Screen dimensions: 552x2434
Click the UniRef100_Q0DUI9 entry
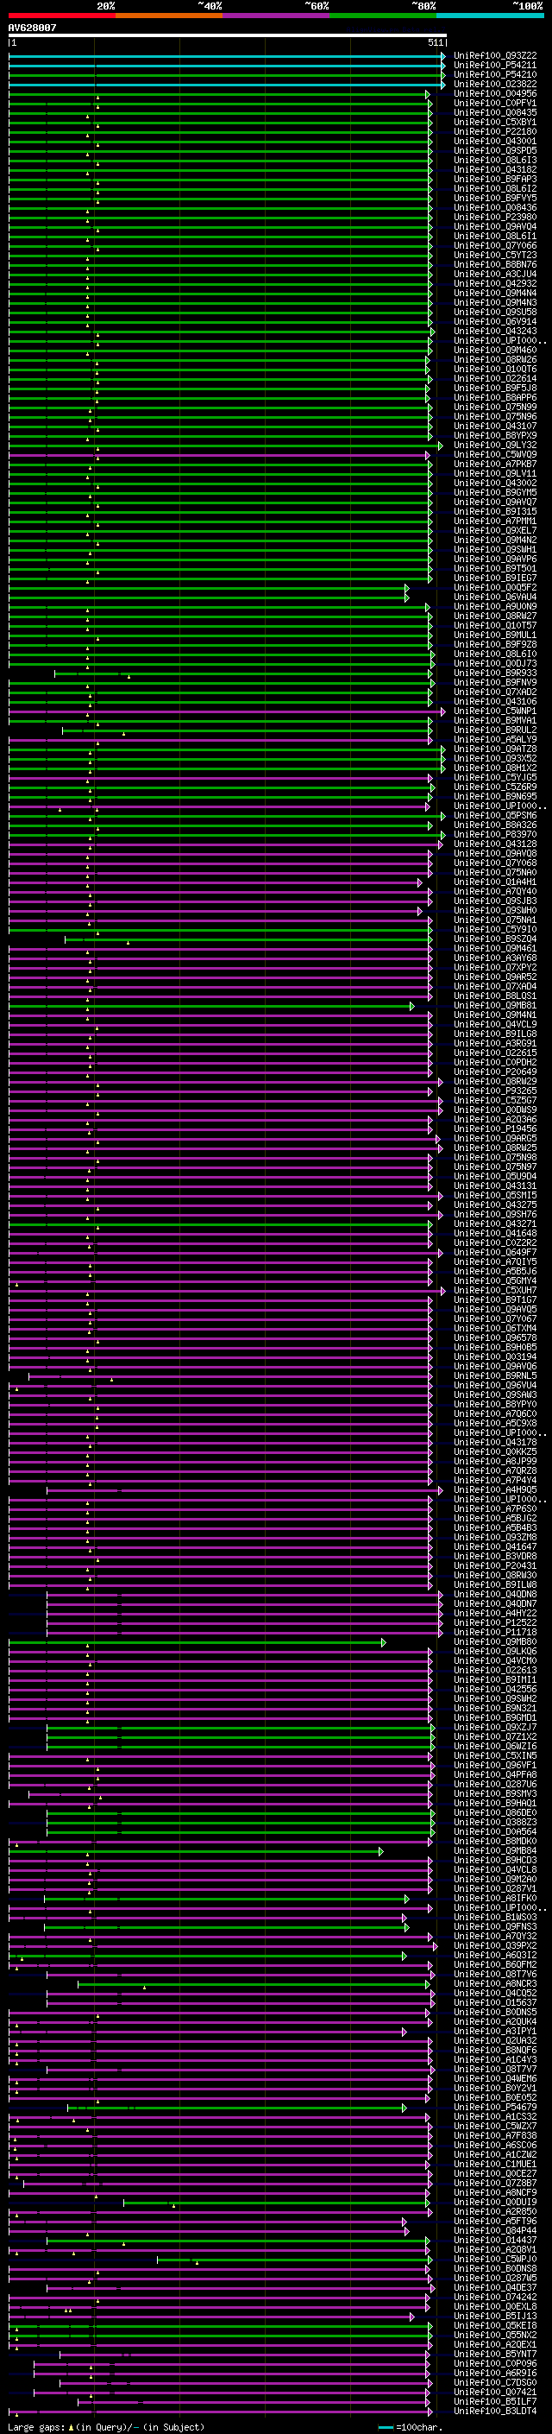[x=495, y=2202]
